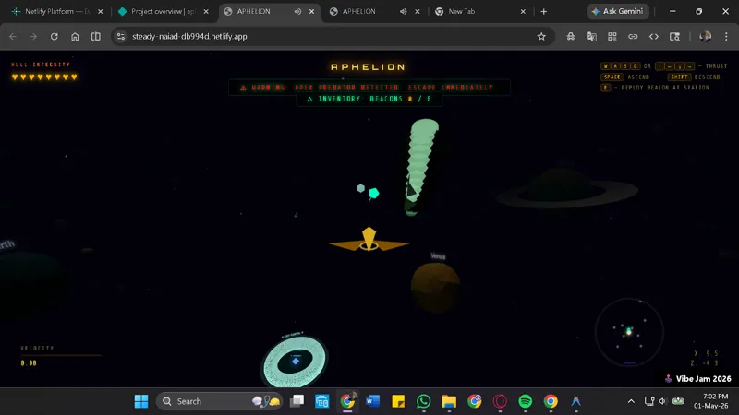Open Microsoft Word from the taskbar
739x415 pixels.
[x=373, y=401]
